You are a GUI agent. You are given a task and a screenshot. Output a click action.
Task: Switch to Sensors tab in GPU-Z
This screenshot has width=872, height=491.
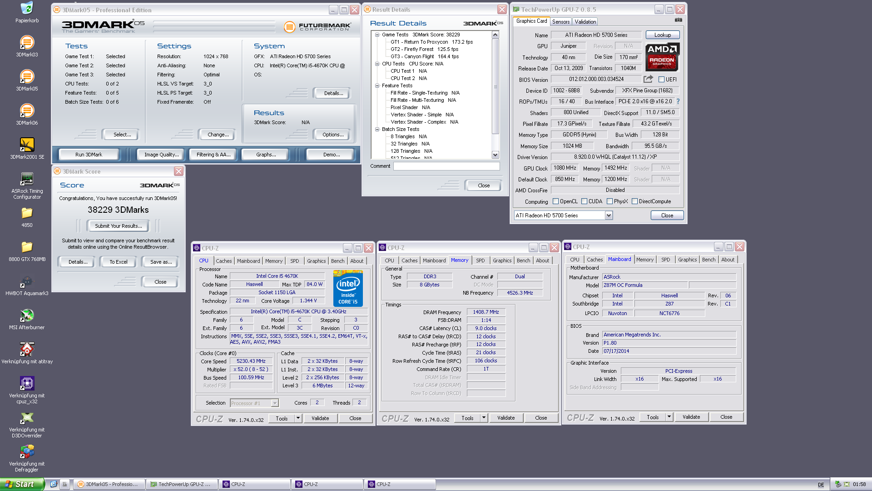point(560,21)
